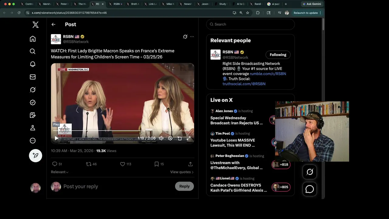Click the 19.3K Views count

click(x=106, y=151)
